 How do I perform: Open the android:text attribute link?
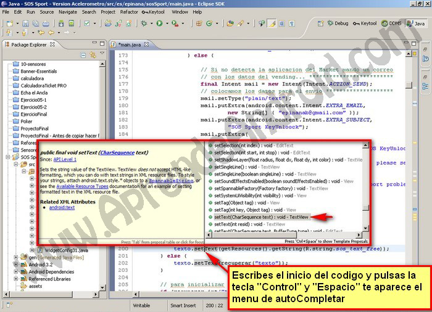[x=62, y=208]
